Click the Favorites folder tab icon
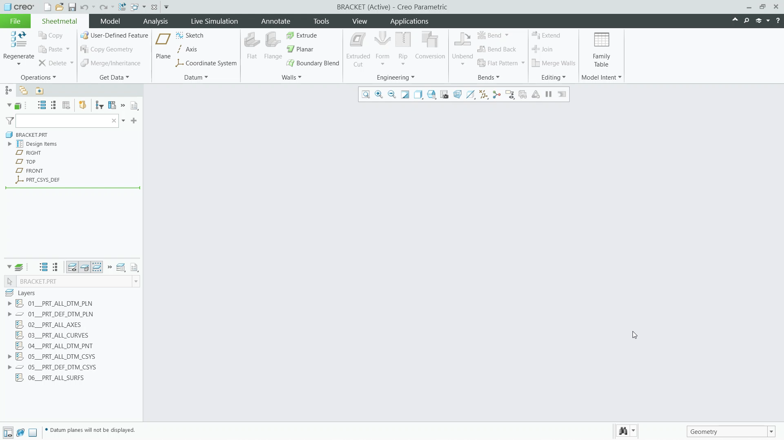 tap(39, 91)
